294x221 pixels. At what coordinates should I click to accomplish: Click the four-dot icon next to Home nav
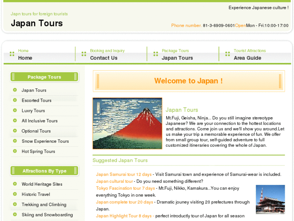tap(12, 54)
